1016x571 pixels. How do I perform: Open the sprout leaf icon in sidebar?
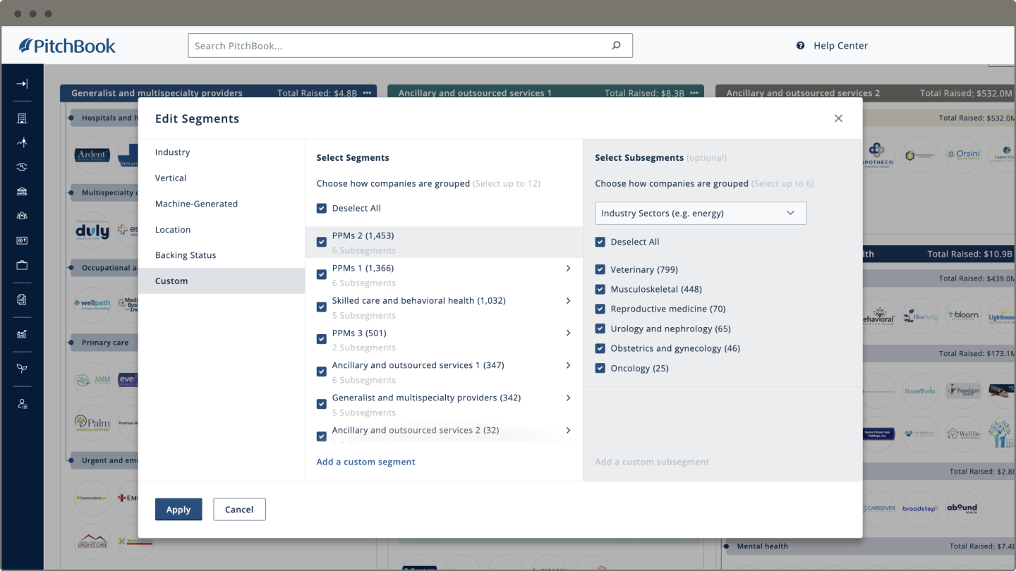pyautogui.click(x=22, y=369)
